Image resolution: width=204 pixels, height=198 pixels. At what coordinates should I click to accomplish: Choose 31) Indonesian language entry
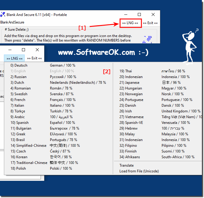tap(158, 140)
